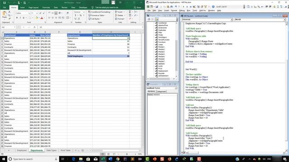Open the Tools menu in VBA editor
The image size is (289, 162).
click(195, 11)
